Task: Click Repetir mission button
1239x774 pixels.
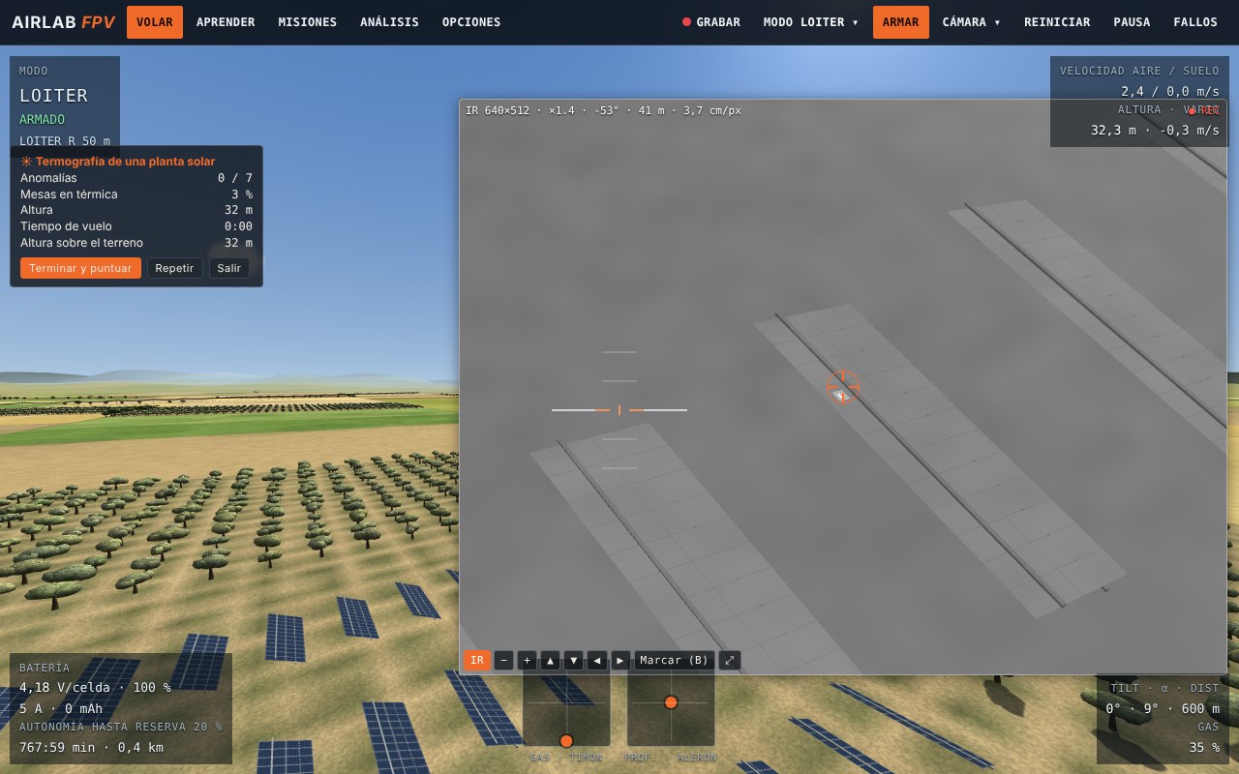Action: point(174,268)
